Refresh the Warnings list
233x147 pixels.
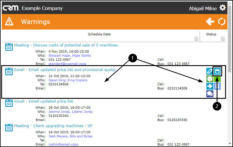click(x=222, y=21)
